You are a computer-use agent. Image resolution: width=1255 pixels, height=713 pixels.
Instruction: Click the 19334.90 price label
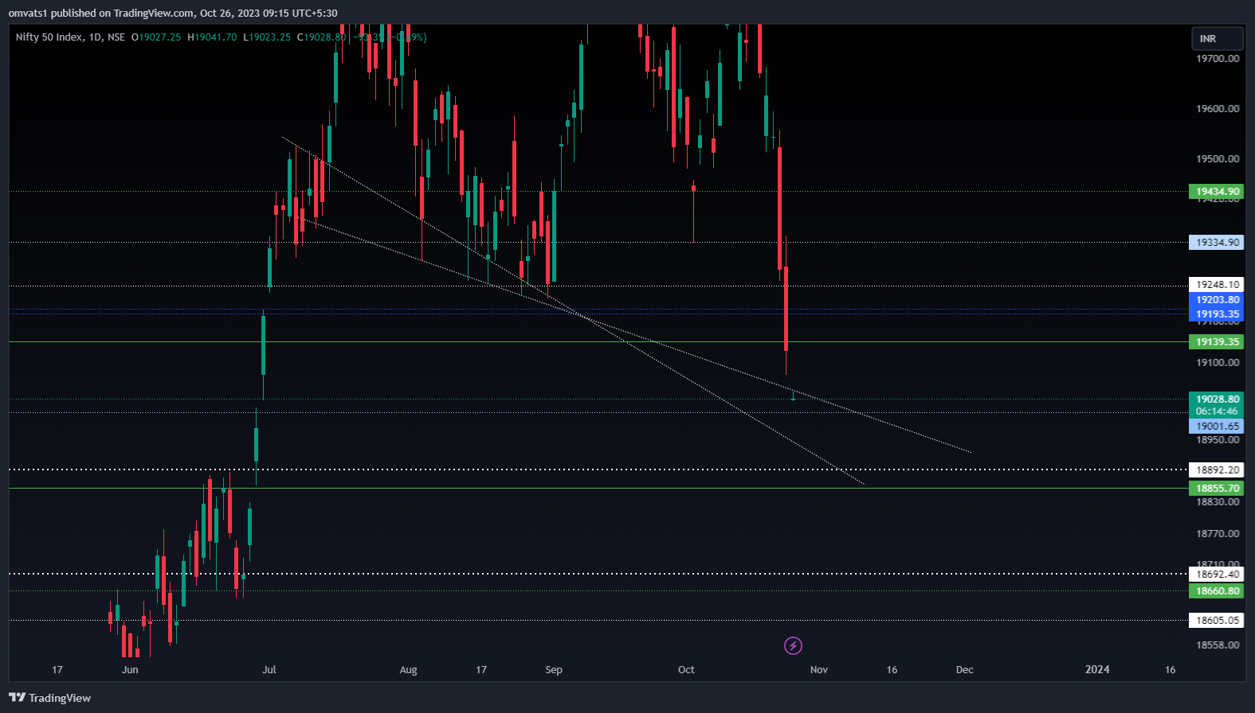click(1217, 243)
